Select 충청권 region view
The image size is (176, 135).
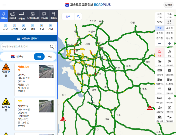click(169, 33)
